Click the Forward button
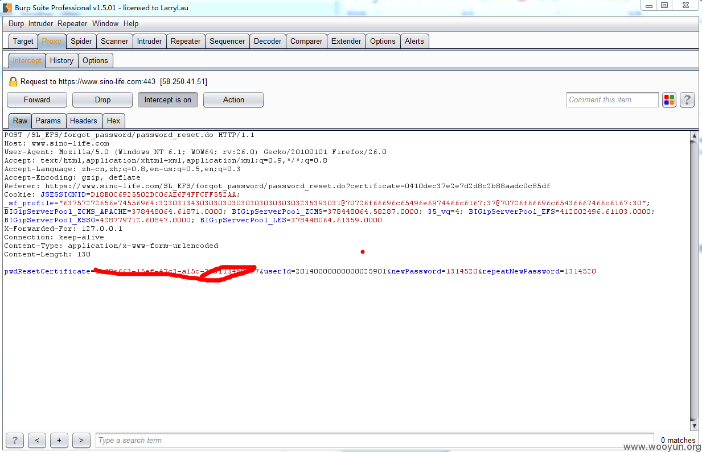 coord(37,99)
